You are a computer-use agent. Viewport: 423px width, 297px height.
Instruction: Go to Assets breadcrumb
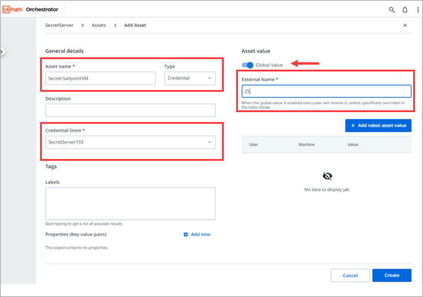coord(99,25)
